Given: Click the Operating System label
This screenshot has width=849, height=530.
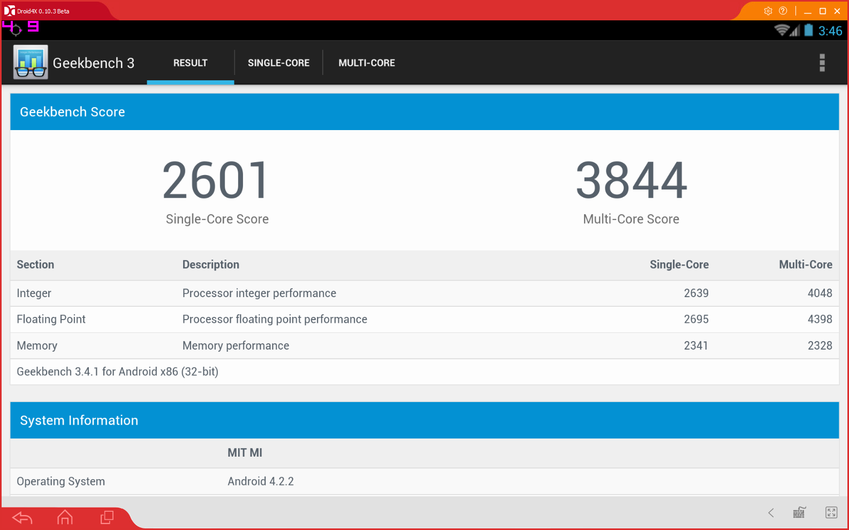Looking at the screenshot, I should coord(60,481).
